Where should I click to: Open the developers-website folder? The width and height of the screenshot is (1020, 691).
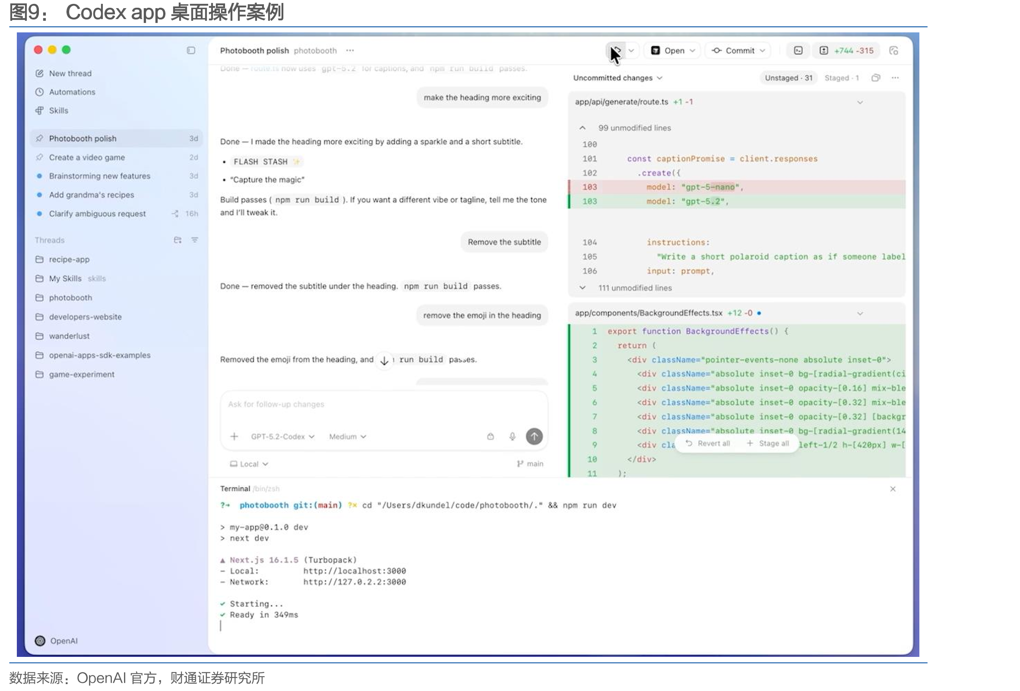(x=79, y=317)
